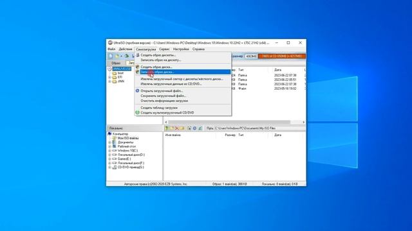Expand the Games(E:) drive node
412x231 pixels.
coord(109,159)
